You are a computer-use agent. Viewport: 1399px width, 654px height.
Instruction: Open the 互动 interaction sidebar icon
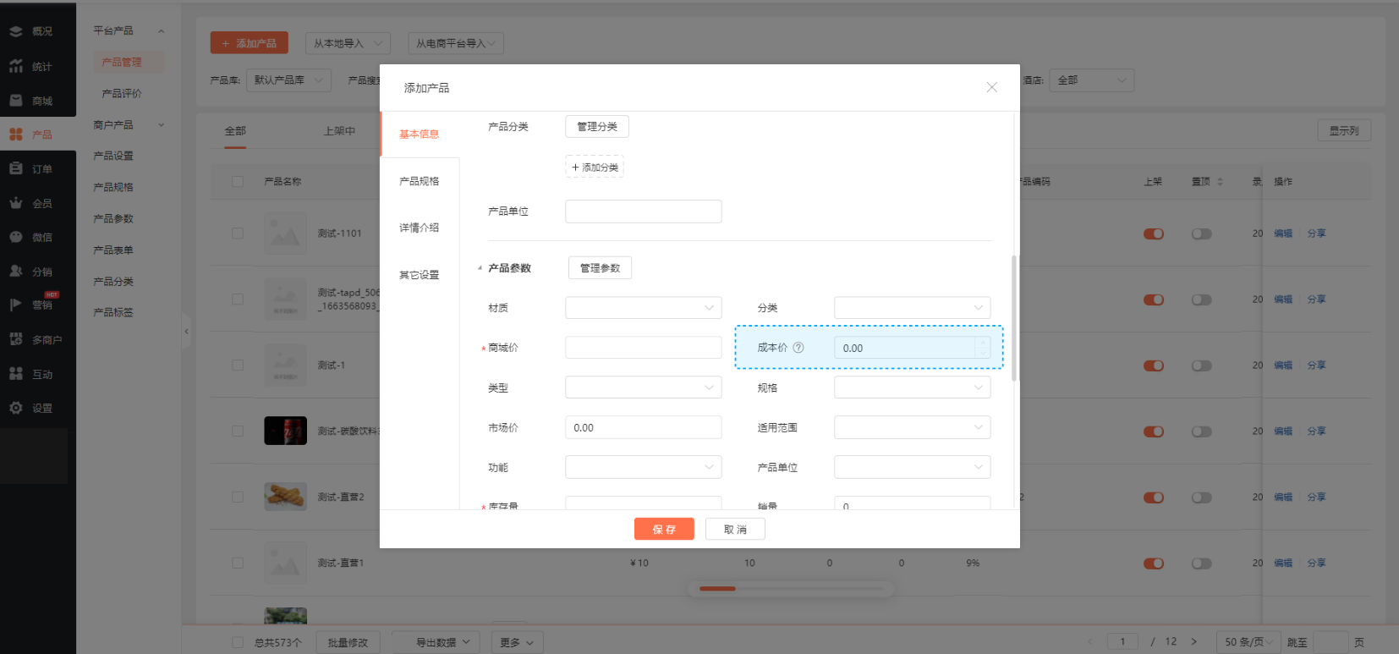tap(16, 374)
